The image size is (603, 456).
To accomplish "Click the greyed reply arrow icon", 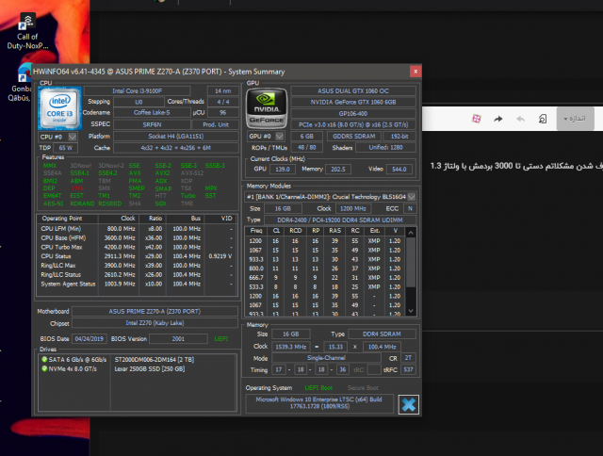I will (520, 119).
